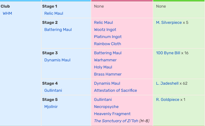The height and width of the screenshot is (126, 205).
Task: Click the Necropsyche item link
Action: point(106,107)
